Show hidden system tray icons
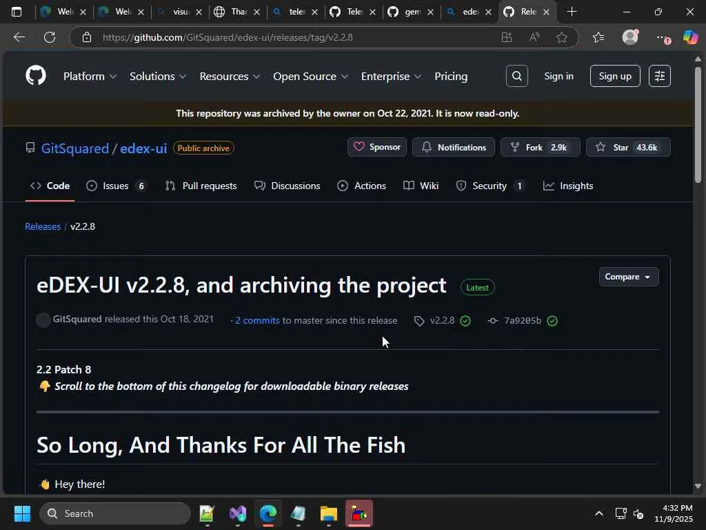The image size is (706, 530). click(x=599, y=513)
